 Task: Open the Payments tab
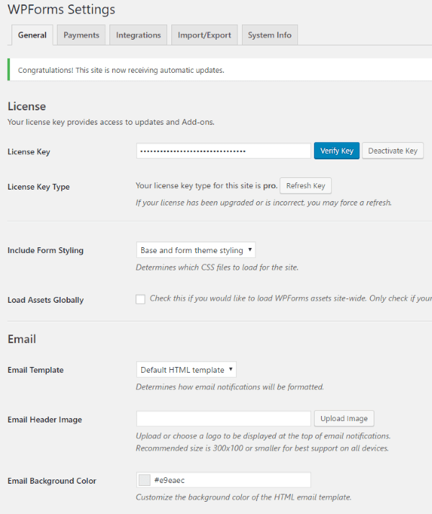[81, 35]
